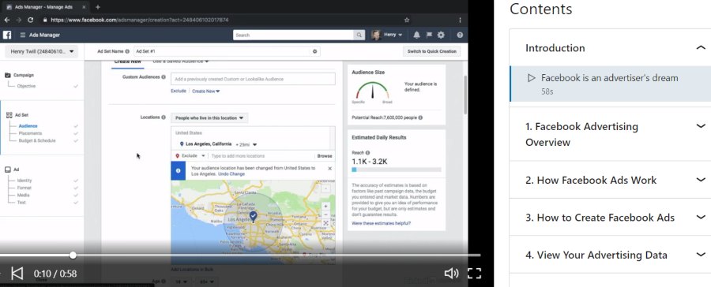Open the ad Format step
This screenshot has height=287, width=711.
[24, 188]
